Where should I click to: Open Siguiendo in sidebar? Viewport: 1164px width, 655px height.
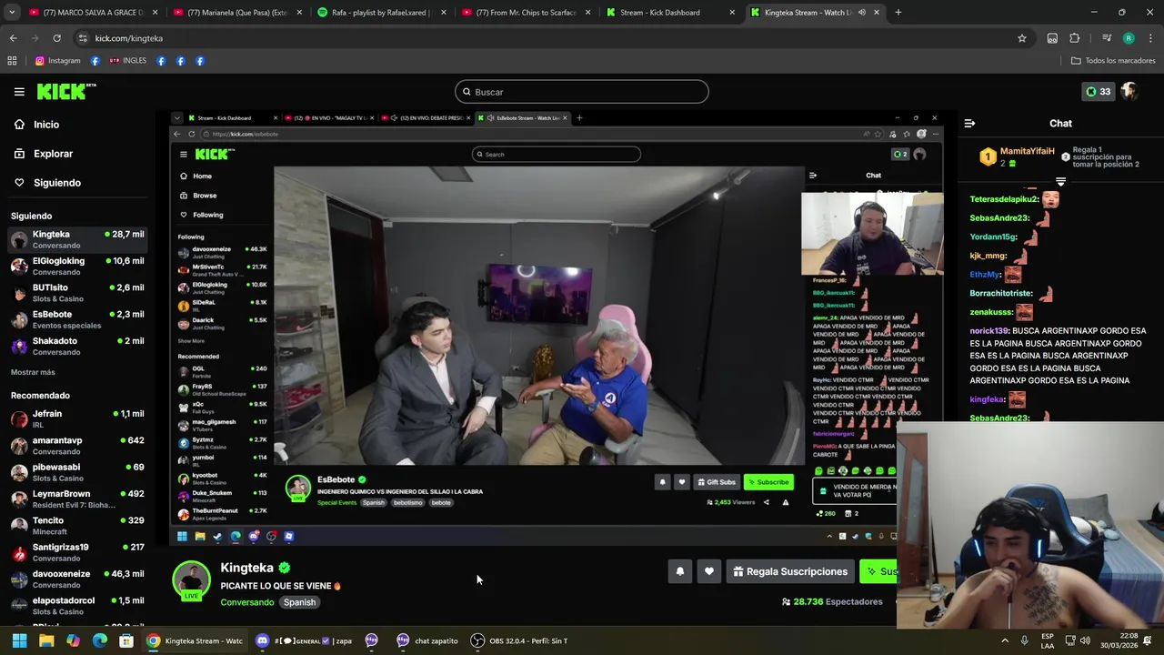click(56, 183)
